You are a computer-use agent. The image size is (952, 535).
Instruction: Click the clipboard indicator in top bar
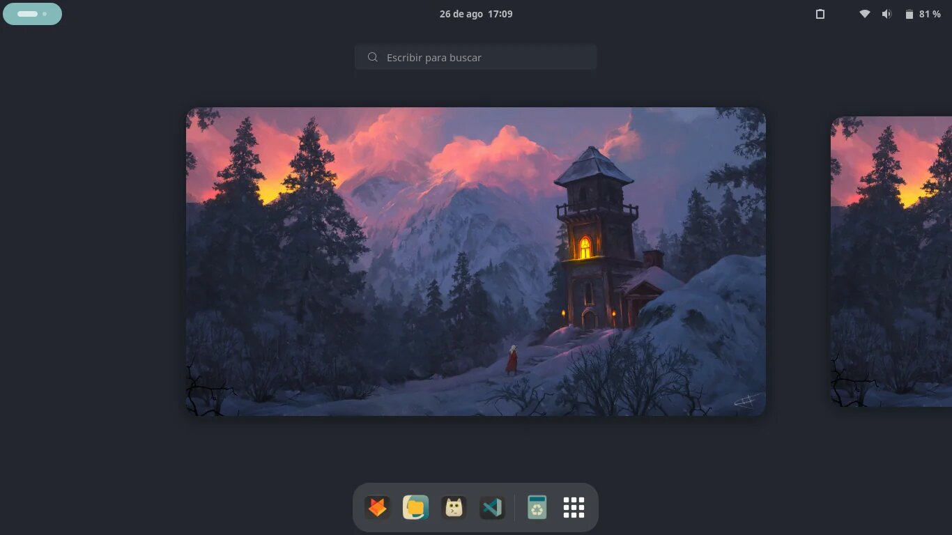tap(820, 14)
